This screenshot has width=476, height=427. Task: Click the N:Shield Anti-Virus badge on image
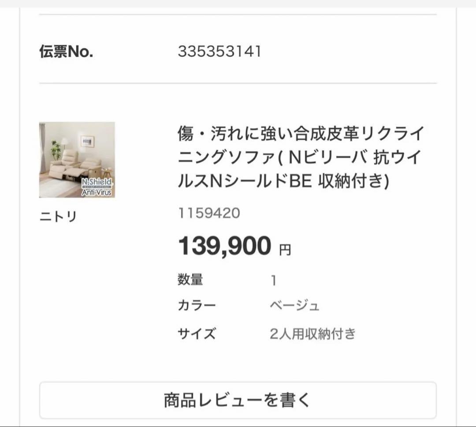(98, 186)
